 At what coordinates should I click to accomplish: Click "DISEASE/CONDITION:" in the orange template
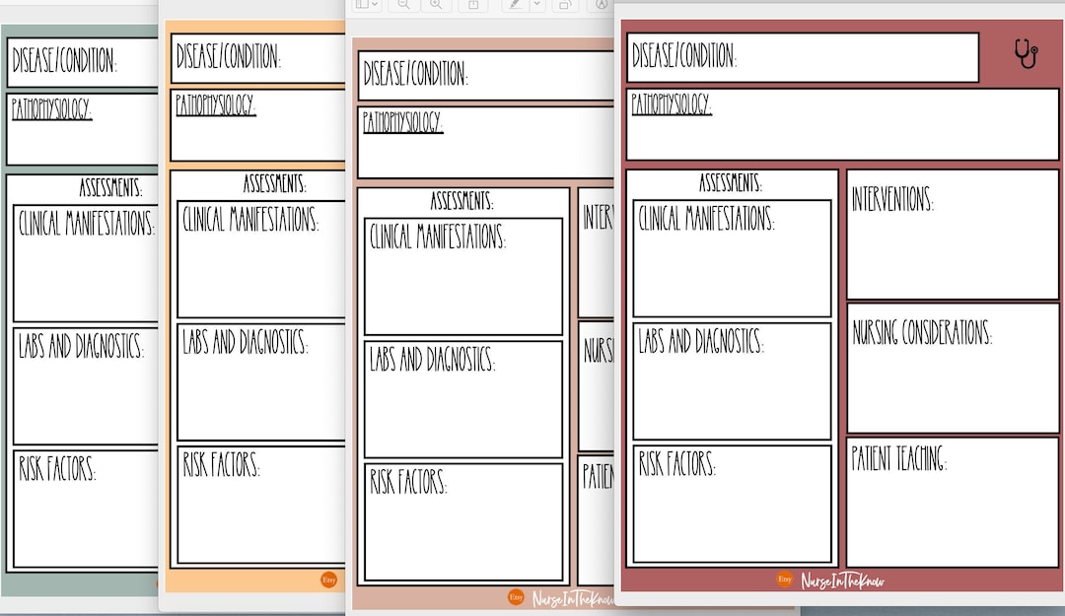228,56
